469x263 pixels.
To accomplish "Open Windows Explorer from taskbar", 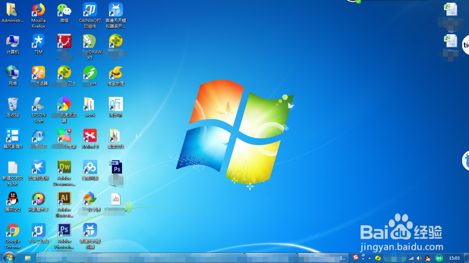I will [x=28, y=258].
